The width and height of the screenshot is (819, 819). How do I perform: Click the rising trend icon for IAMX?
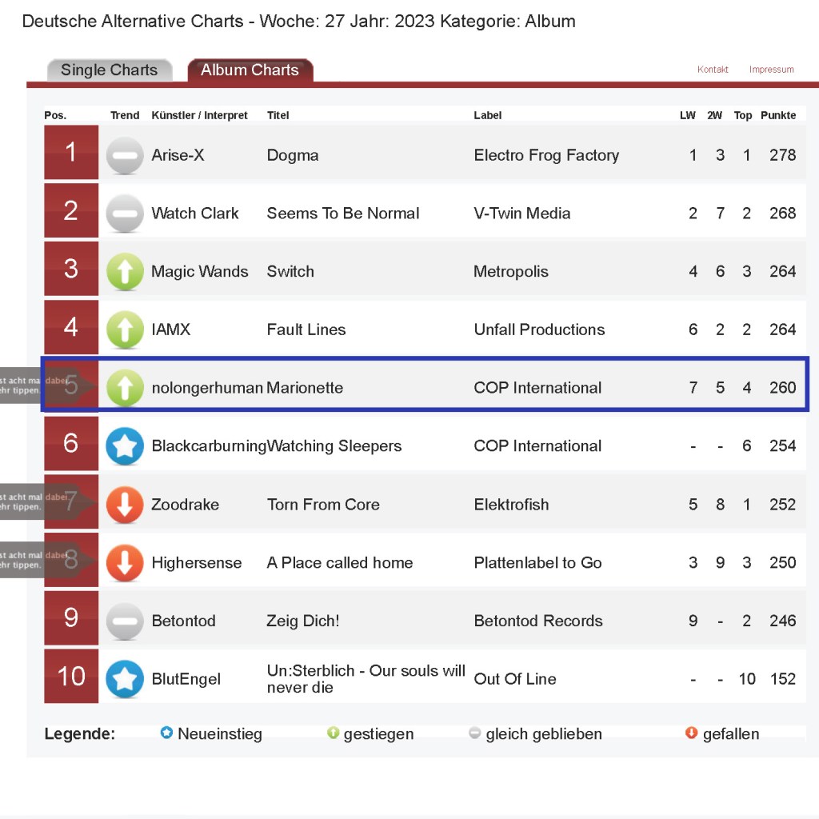[125, 330]
